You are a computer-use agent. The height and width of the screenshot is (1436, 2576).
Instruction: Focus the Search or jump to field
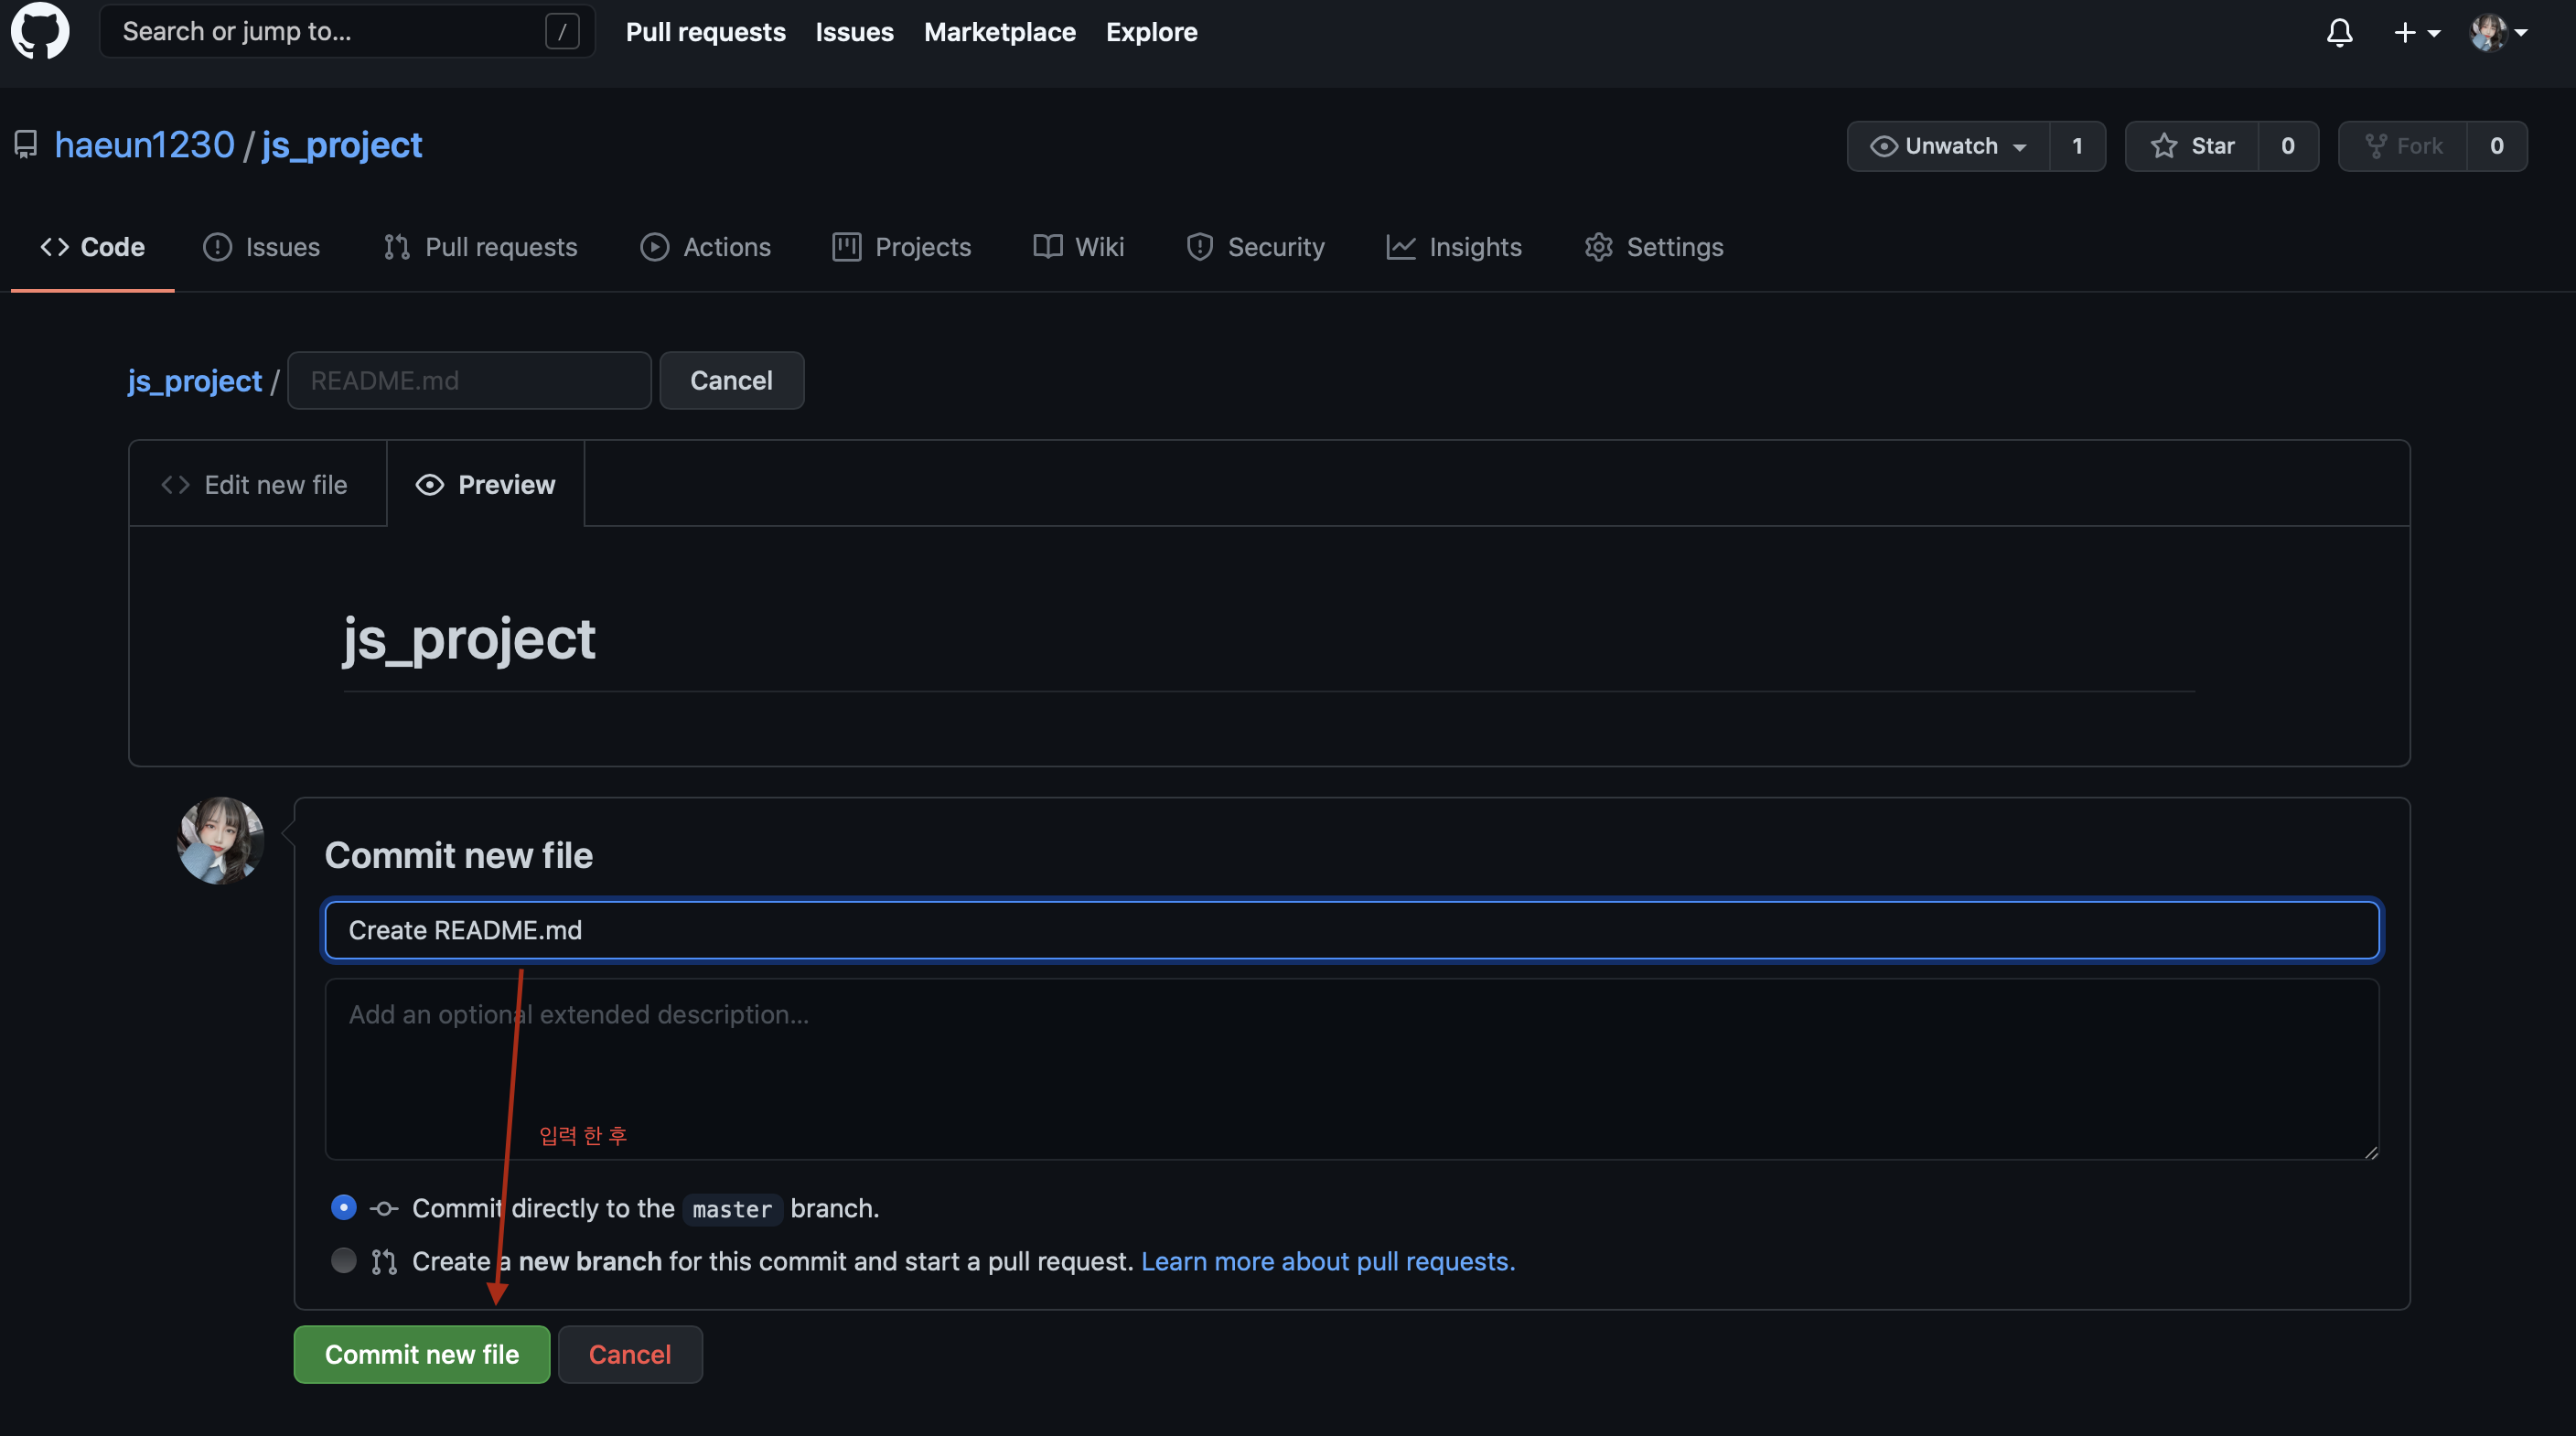346,31
